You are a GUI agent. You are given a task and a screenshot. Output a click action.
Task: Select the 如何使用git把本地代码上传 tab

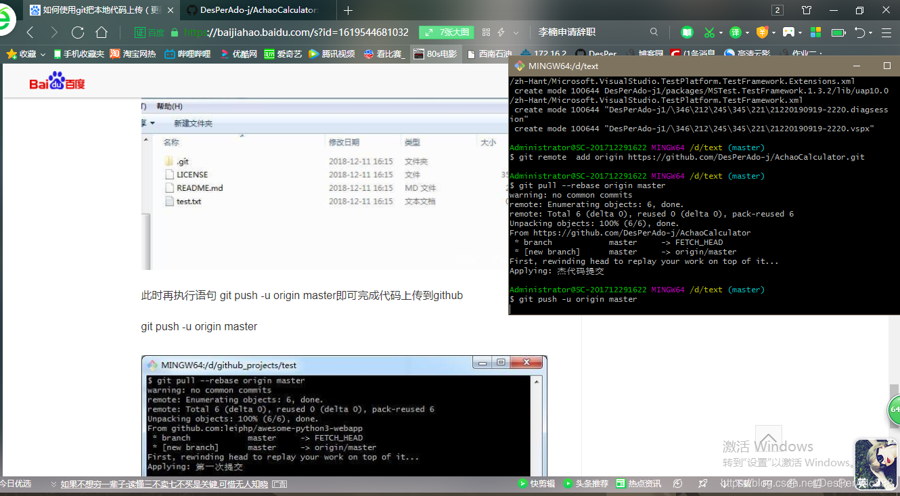pos(102,10)
